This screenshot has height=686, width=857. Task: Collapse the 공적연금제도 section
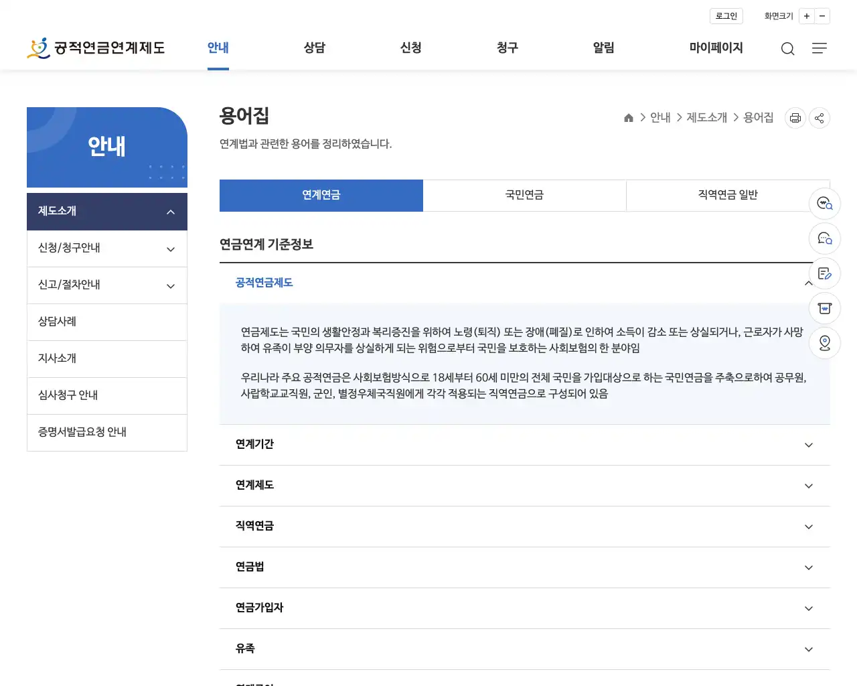click(x=808, y=282)
